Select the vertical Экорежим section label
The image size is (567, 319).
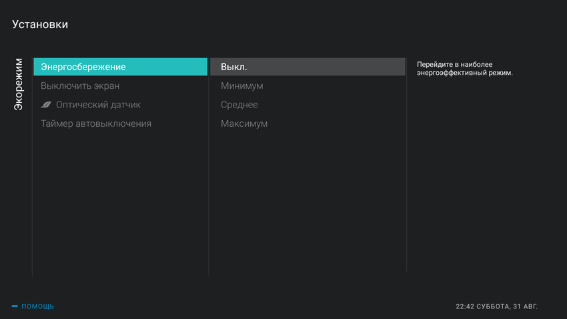(19, 83)
